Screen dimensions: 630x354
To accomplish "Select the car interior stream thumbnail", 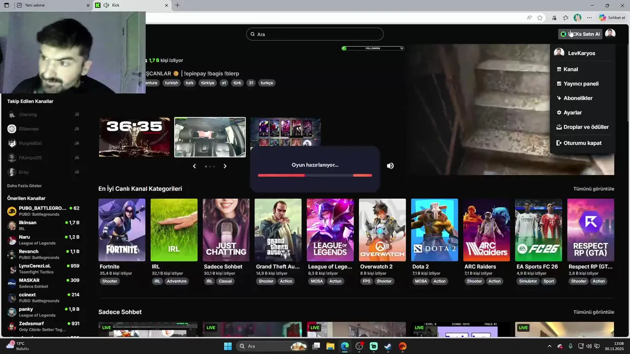I will [210, 137].
